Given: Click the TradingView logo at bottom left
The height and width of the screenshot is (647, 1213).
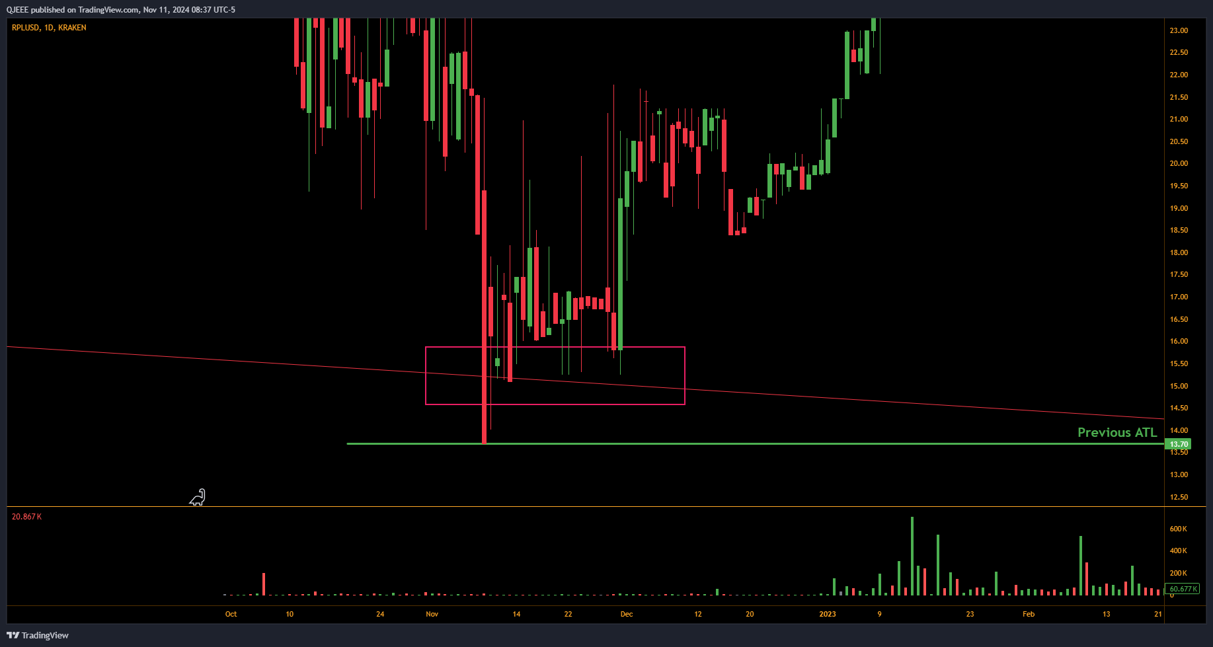Looking at the screenshot, I should [x=38, y=635].
